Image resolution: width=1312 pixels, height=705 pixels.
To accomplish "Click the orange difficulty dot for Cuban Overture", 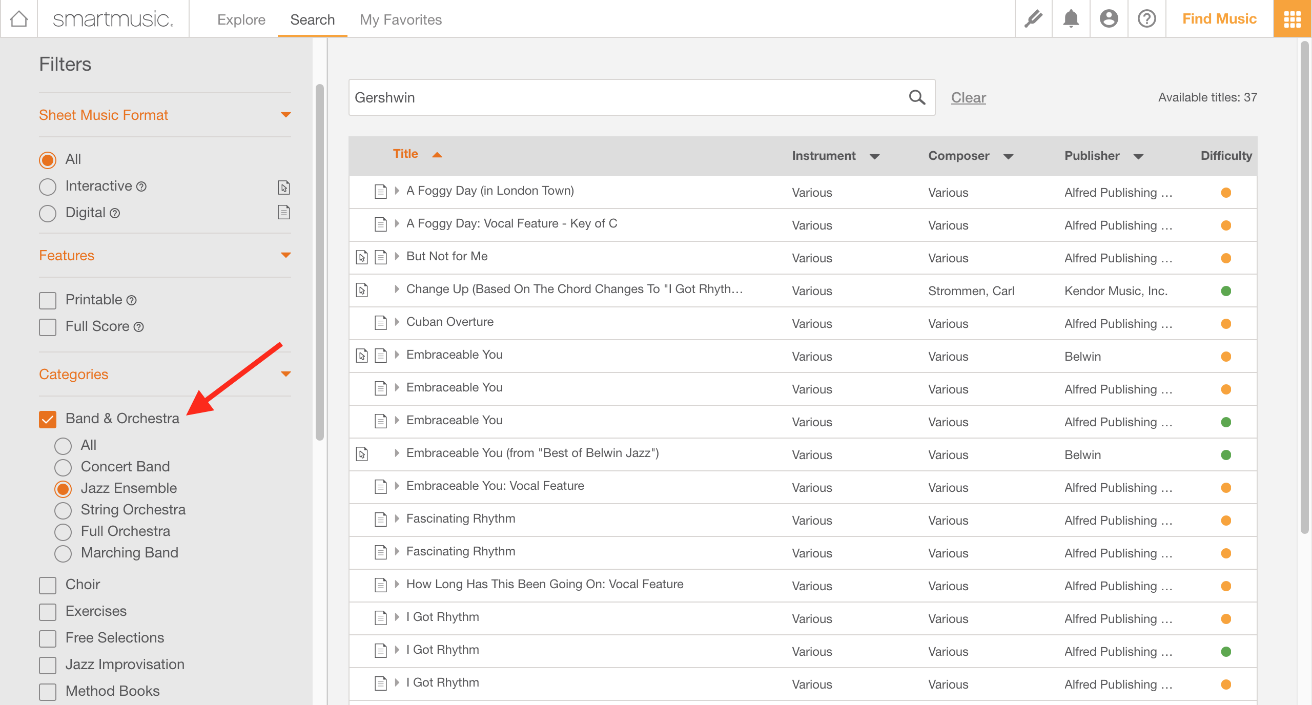I will [x=1226, y=324].
